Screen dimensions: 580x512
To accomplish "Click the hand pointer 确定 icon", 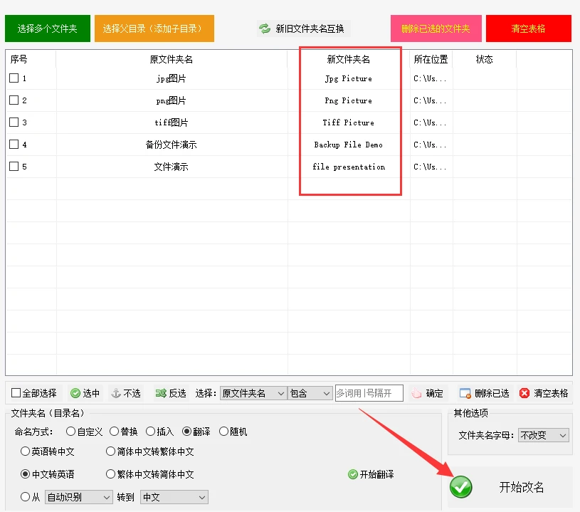I will (x=416, y=393).
